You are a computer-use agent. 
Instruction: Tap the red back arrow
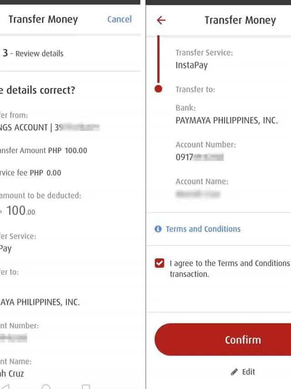(x=161, y=20)
